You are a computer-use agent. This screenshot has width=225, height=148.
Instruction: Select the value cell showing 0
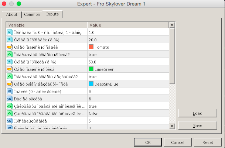[128, 92]
